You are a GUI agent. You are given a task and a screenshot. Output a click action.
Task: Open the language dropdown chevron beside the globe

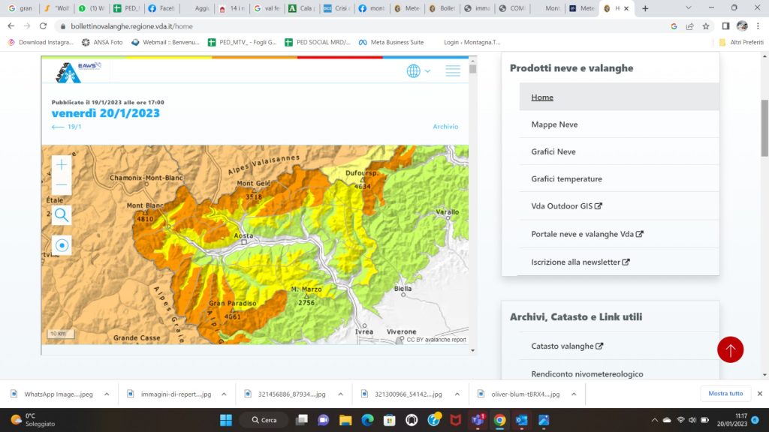[428, 71]
